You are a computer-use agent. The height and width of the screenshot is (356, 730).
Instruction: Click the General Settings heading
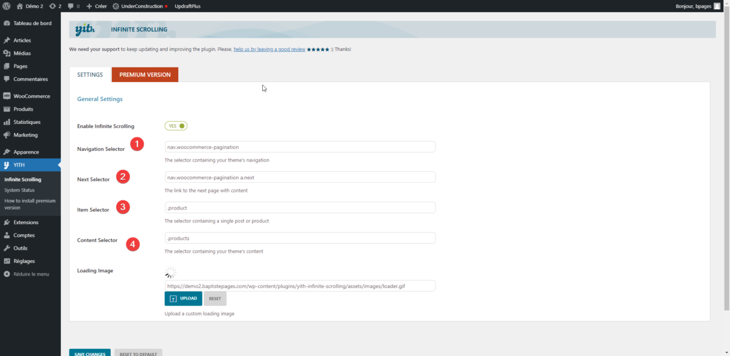[100, 98]
